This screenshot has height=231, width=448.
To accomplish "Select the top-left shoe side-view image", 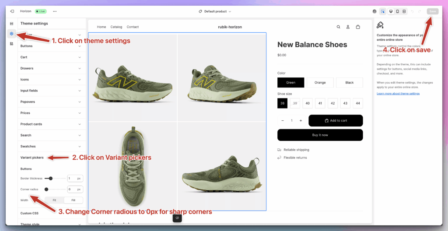I will pos(133,78).
